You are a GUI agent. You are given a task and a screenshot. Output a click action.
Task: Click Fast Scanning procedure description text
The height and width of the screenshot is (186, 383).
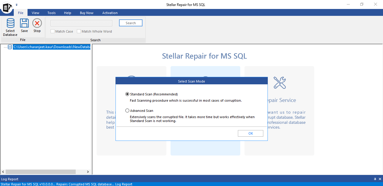pos(186,100)
